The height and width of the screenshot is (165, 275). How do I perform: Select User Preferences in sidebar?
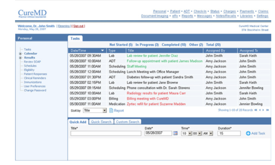35,86
